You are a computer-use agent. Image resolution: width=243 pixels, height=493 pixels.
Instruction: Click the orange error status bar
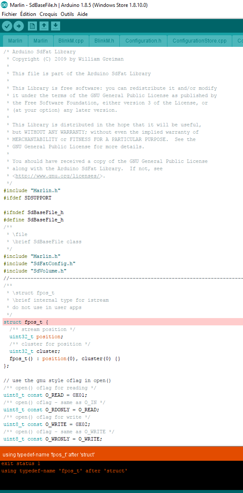point(121,455)
